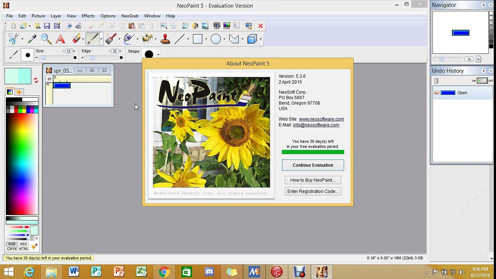
Task: Click the Size value field showing 12
Action: point(69,51)
